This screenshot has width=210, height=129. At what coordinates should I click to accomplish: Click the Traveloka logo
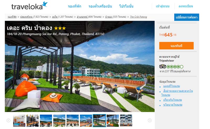pyautogui.click(x=29, y=6)
